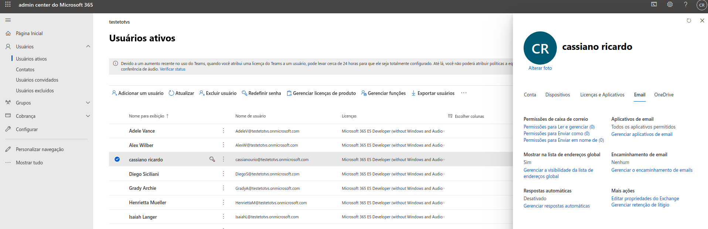
Task: Open Personalizar navegação
Action: pos(40,149)
